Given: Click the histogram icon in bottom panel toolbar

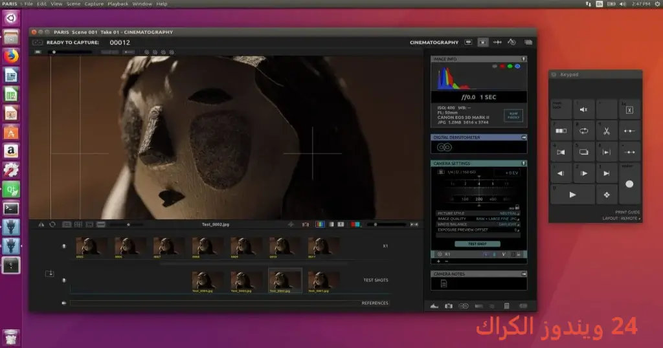Looking at the screenshot, I should (434, 306).
